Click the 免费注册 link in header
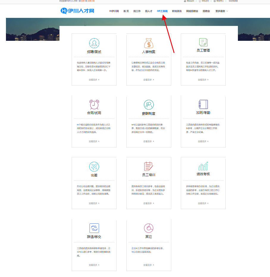270x277 pixels. 91,1
